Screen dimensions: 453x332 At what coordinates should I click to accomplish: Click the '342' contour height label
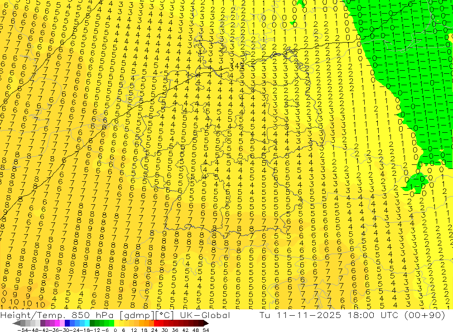[x=237, y=67]
